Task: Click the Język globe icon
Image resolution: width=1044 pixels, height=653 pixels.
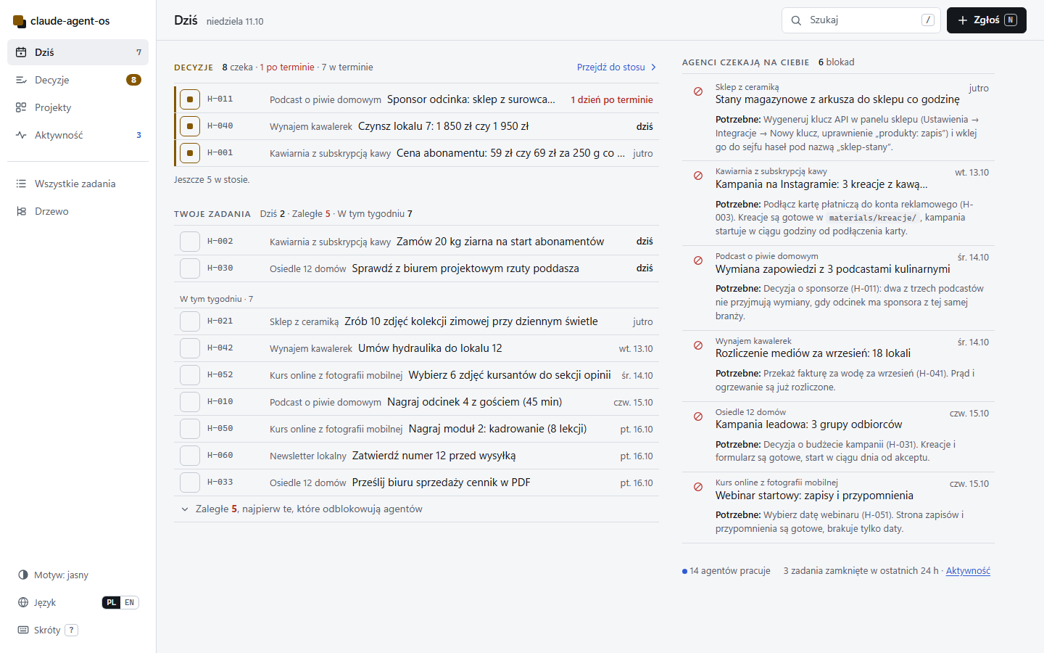Action: click(x=23, y=602)
